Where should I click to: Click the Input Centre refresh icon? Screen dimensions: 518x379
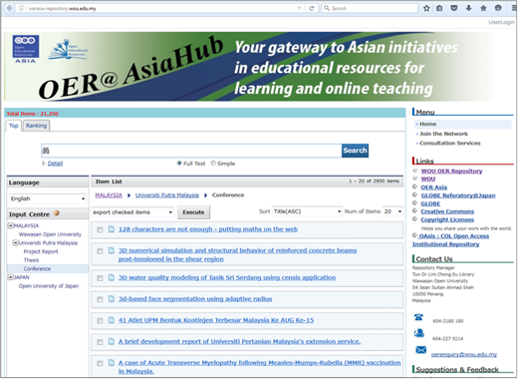[x=57, y=213]
